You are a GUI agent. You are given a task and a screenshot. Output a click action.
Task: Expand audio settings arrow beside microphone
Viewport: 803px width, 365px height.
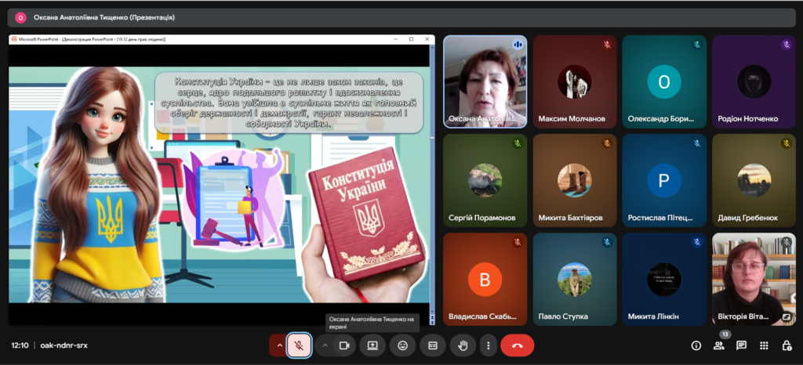pos(278,345)
